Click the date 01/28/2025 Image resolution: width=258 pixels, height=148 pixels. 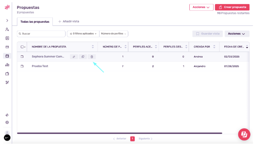[x=231, y=66]
